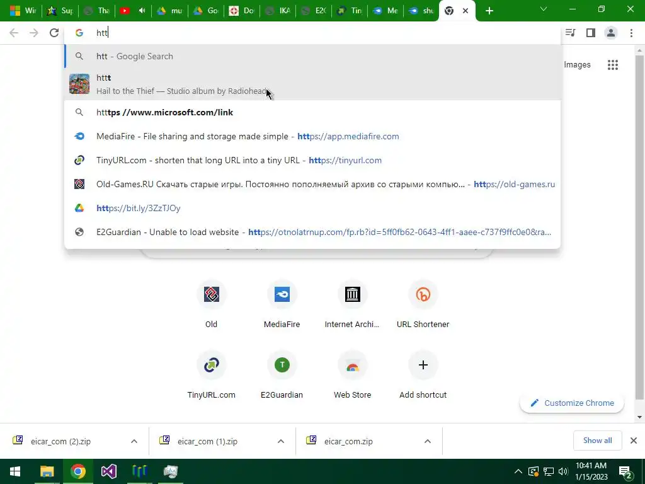645x484 pixels.
Task: Open eicar_com (1).zip download item
Action: (x=207, y=441)
